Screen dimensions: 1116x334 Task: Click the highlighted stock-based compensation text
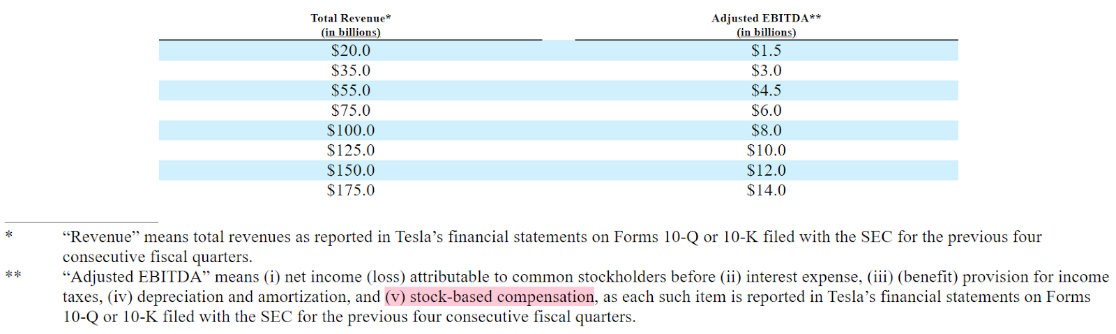coord(490,297)
